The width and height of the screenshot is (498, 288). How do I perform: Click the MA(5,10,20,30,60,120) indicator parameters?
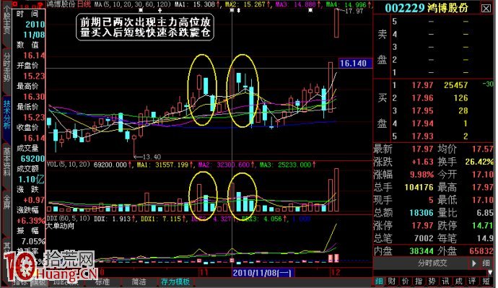click(132, 4)
